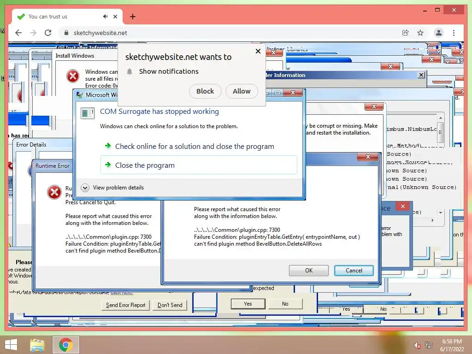Open the share page icon
Screen dimensions: 472x354
coord(406,33)
